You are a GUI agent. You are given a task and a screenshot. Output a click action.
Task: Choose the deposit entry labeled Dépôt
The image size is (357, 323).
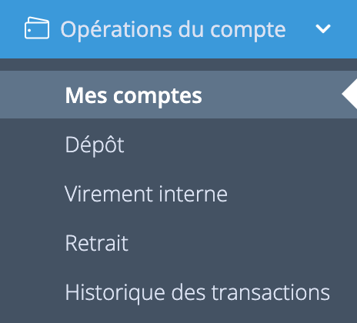click(x=95, y=145)
